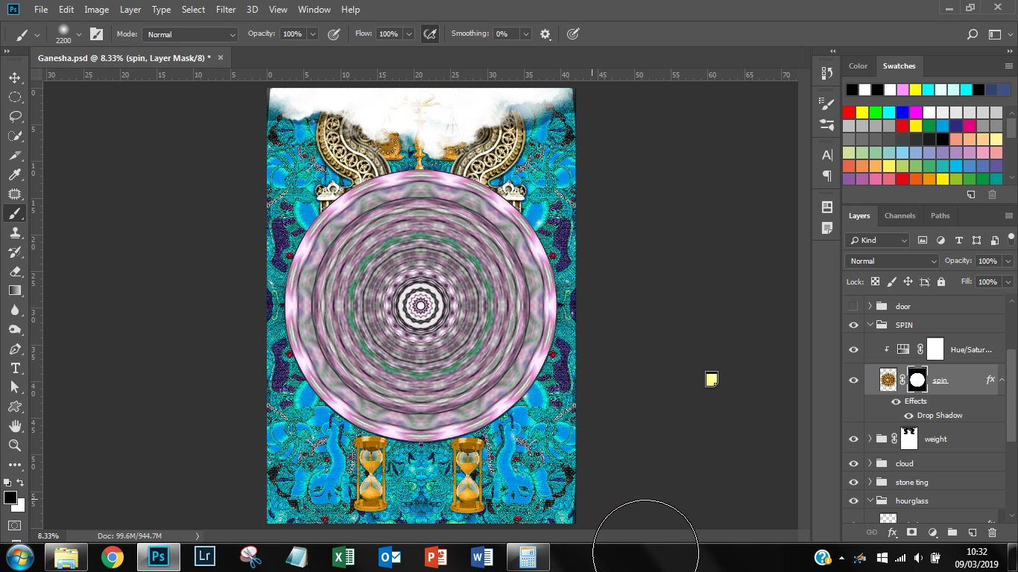The image size is (1018, 572).
Task: Switch to the Channels tab
Action: pyautogui.click(x=900, y=215)
